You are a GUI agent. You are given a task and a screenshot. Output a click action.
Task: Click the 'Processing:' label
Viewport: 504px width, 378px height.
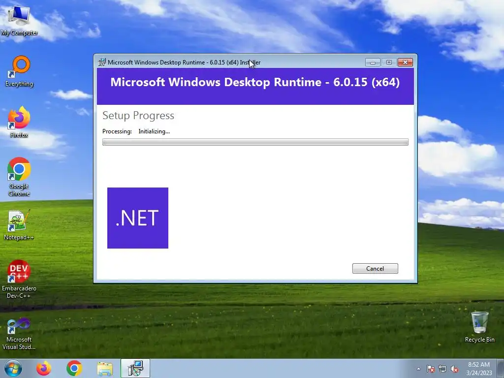tap(117, 131)
